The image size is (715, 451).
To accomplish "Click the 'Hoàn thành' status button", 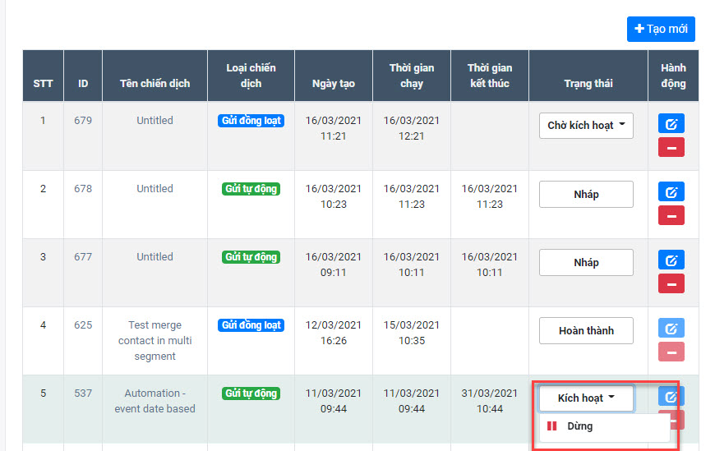I will tap(586, 331).
